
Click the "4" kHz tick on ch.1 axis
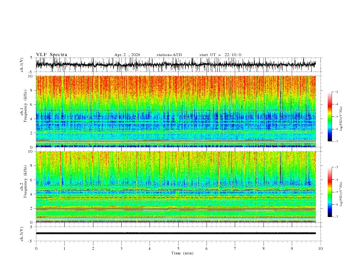point(31,119)
